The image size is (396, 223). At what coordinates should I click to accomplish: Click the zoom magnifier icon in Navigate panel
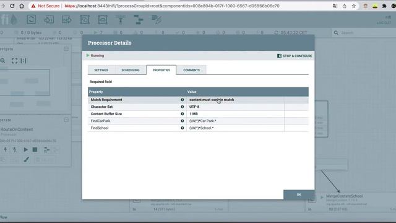pos(2,61)
